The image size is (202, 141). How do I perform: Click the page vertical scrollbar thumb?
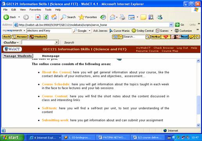[198, 105]
